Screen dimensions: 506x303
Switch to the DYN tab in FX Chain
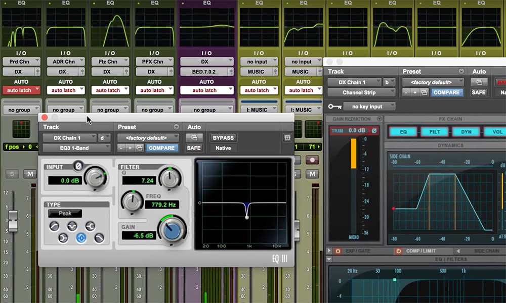tap(466, 132)
